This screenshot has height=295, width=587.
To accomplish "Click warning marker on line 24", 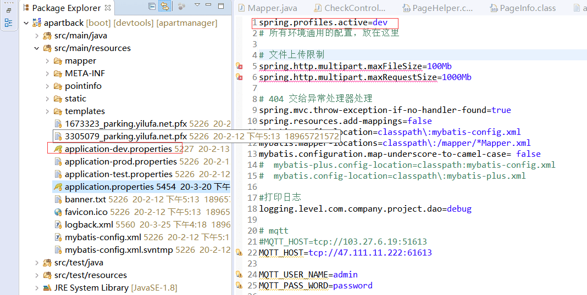I will click(x=239, y=275).
